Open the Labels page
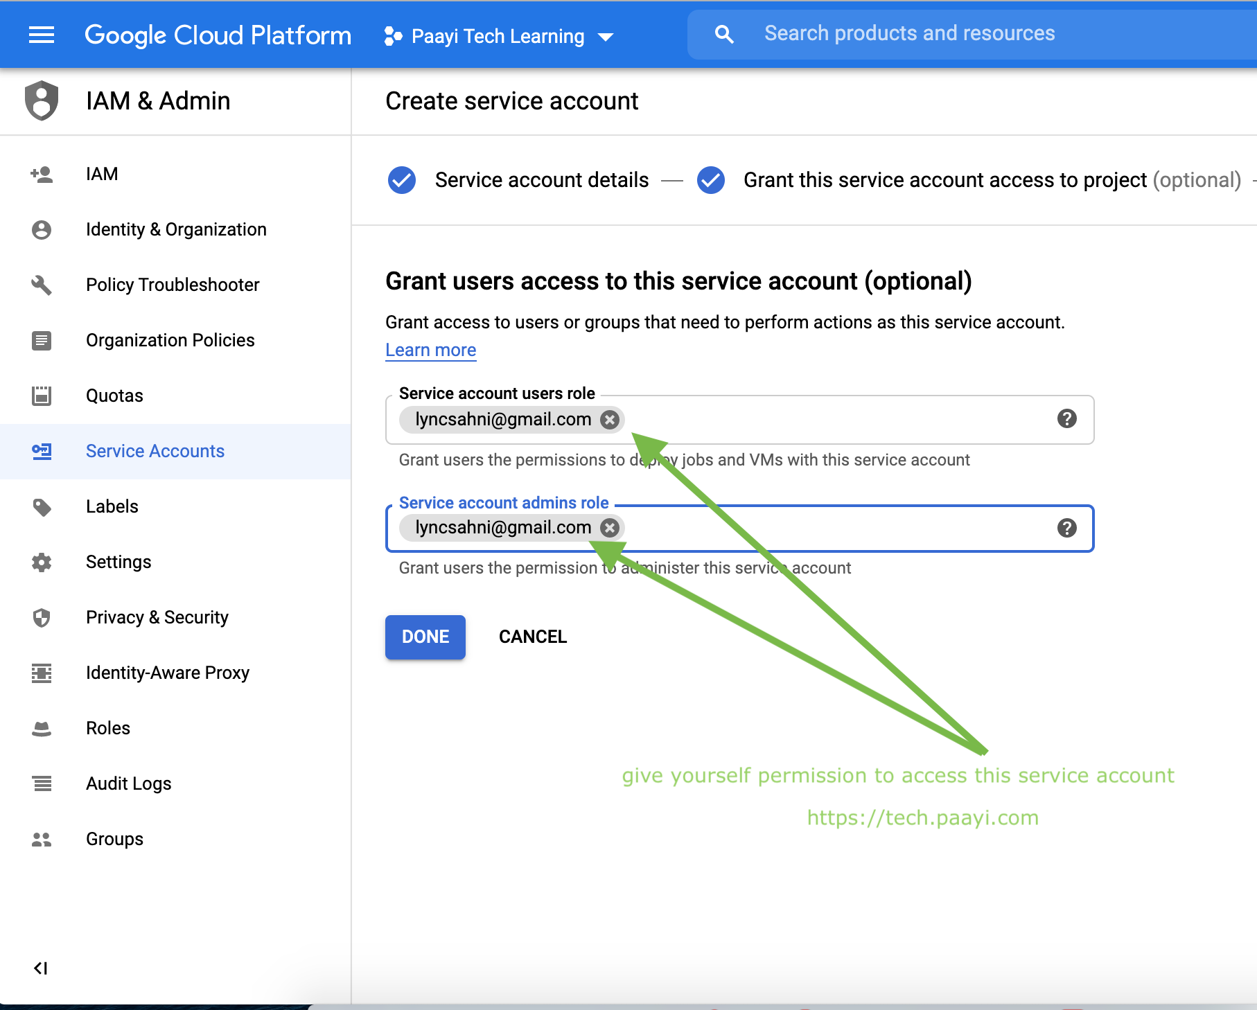Image resolution: width=1257 pixels, height=1010 pixels. pos(175,506)
